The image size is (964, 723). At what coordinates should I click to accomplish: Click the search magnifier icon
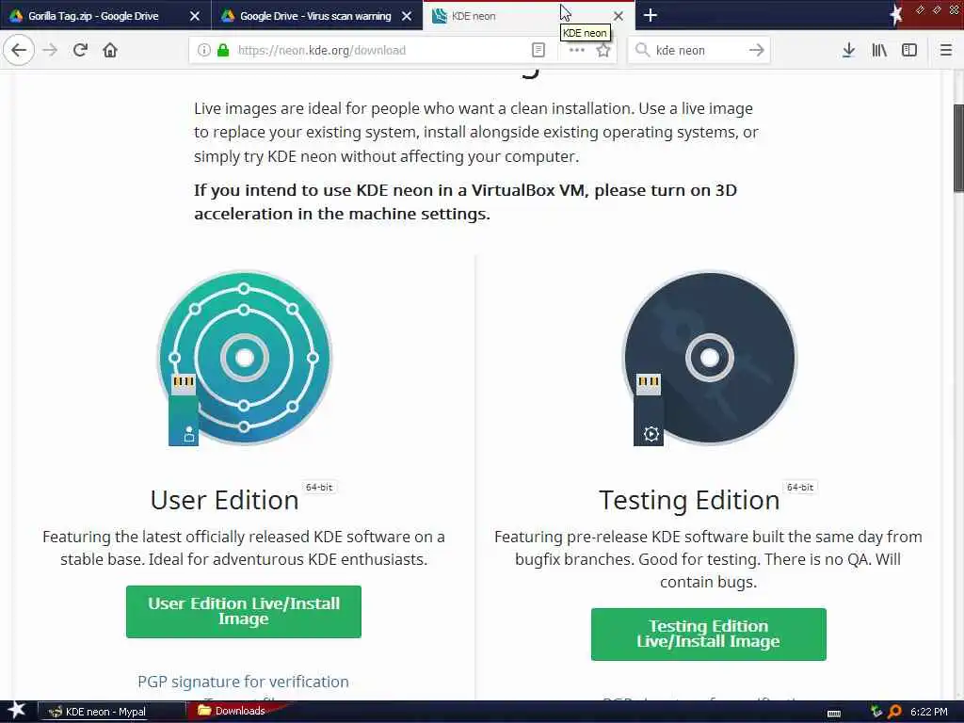(x=642, y=50)
